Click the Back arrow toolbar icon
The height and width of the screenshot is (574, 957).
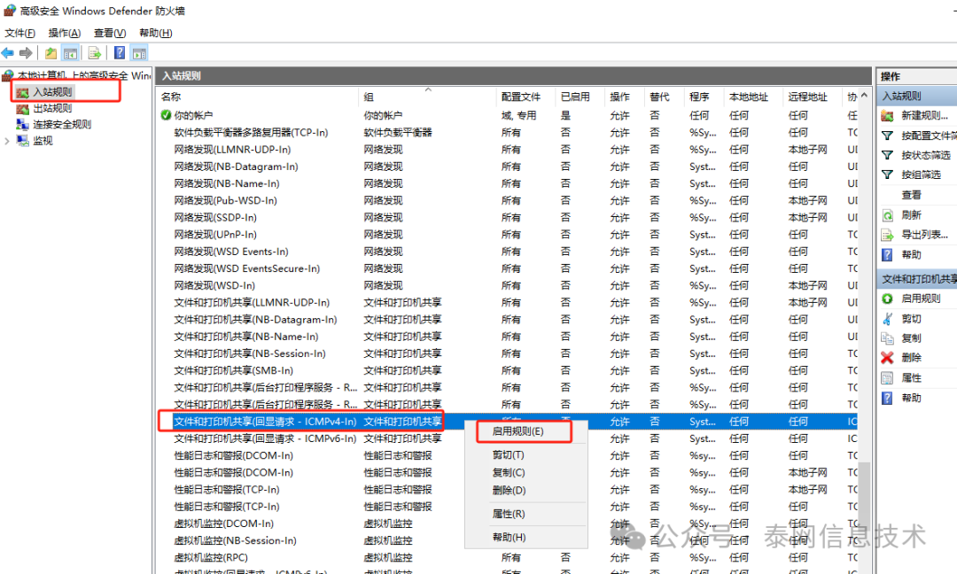8,53
